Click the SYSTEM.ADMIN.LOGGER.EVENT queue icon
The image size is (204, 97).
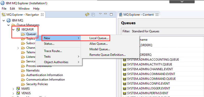(125, 88)
